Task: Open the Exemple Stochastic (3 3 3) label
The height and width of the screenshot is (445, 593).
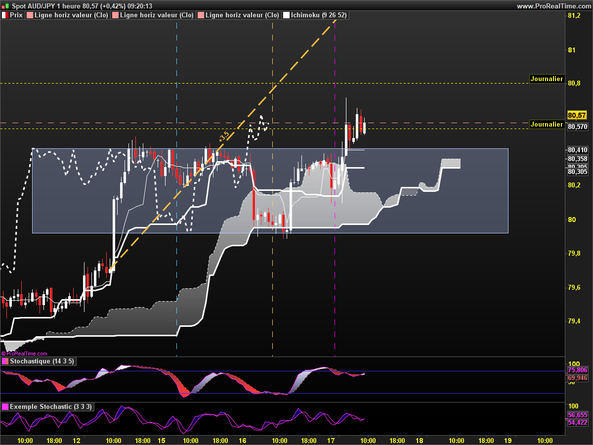Action: point(50,406)
